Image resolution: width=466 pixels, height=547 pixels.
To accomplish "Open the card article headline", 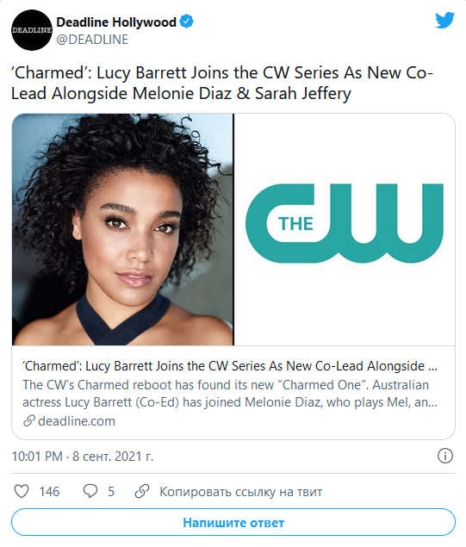I will pyautogui.click(x=230, y=366).
